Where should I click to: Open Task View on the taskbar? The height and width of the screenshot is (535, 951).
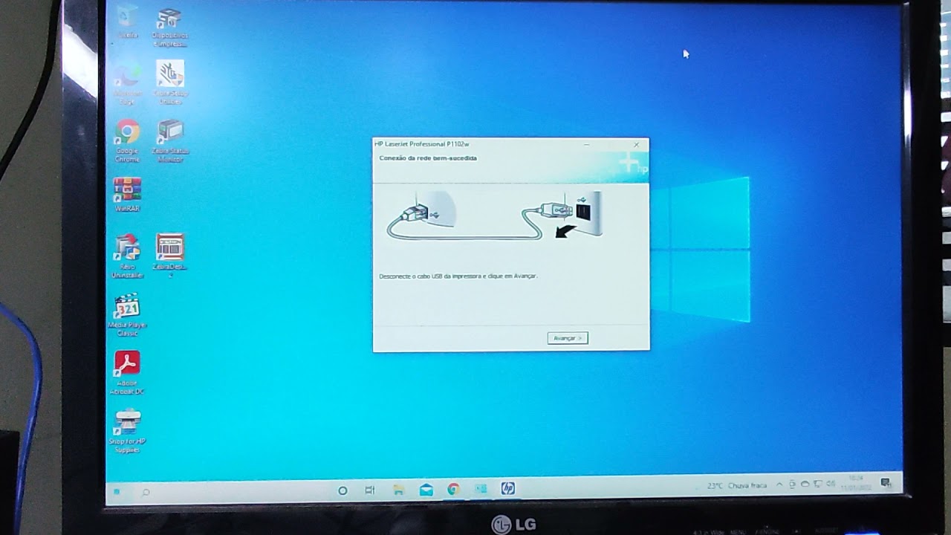tap(370, 490)
